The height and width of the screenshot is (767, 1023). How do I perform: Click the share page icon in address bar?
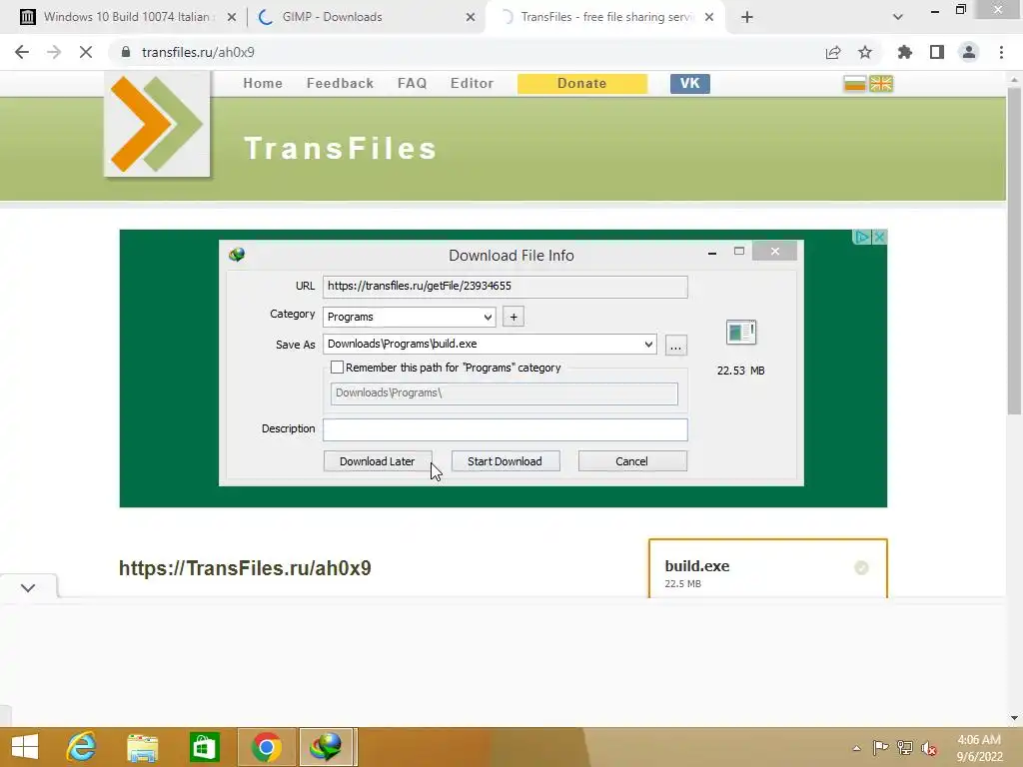pyautogui.click(x=833, y=52)
